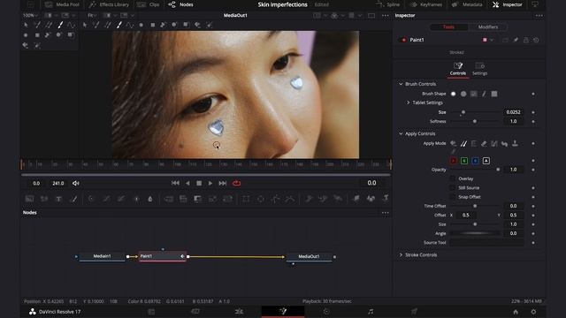Open the Keyframes panel
The width and height of the screenshot is (566, 318).
(x=426, y=4)
